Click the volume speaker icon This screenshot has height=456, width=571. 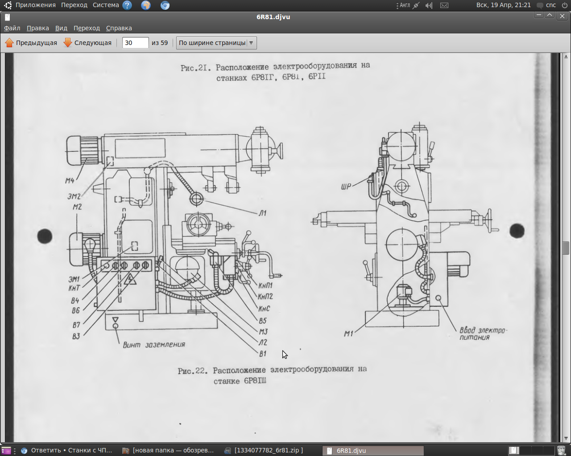(x=429, y=5)
